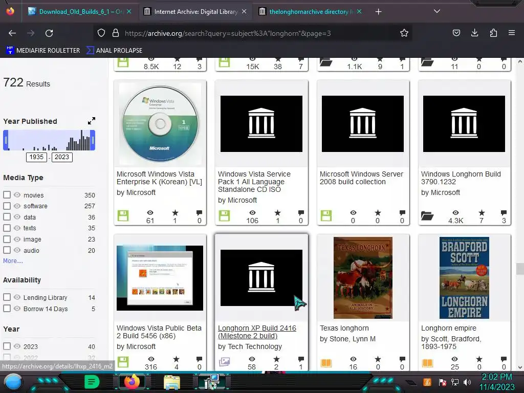Open a new tab with the plus button

pyautogui.click(x=378, y=12)
